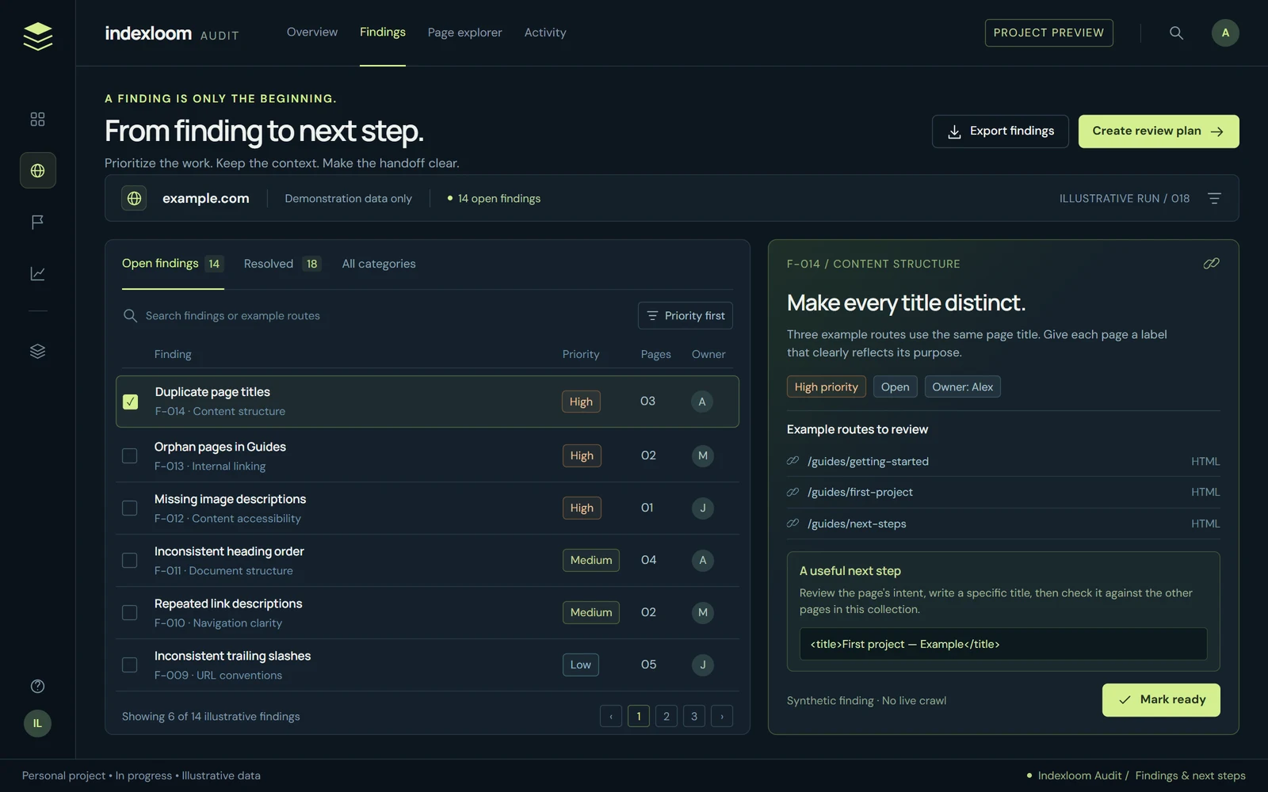
Task: Select the globe icon in the sidebar
Action: click(37, 170)
